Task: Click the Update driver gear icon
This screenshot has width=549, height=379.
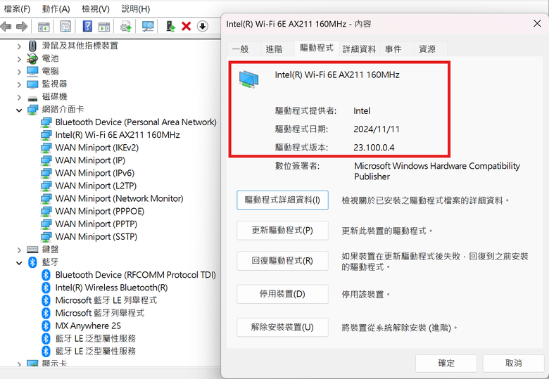Action: coord(126,26)
